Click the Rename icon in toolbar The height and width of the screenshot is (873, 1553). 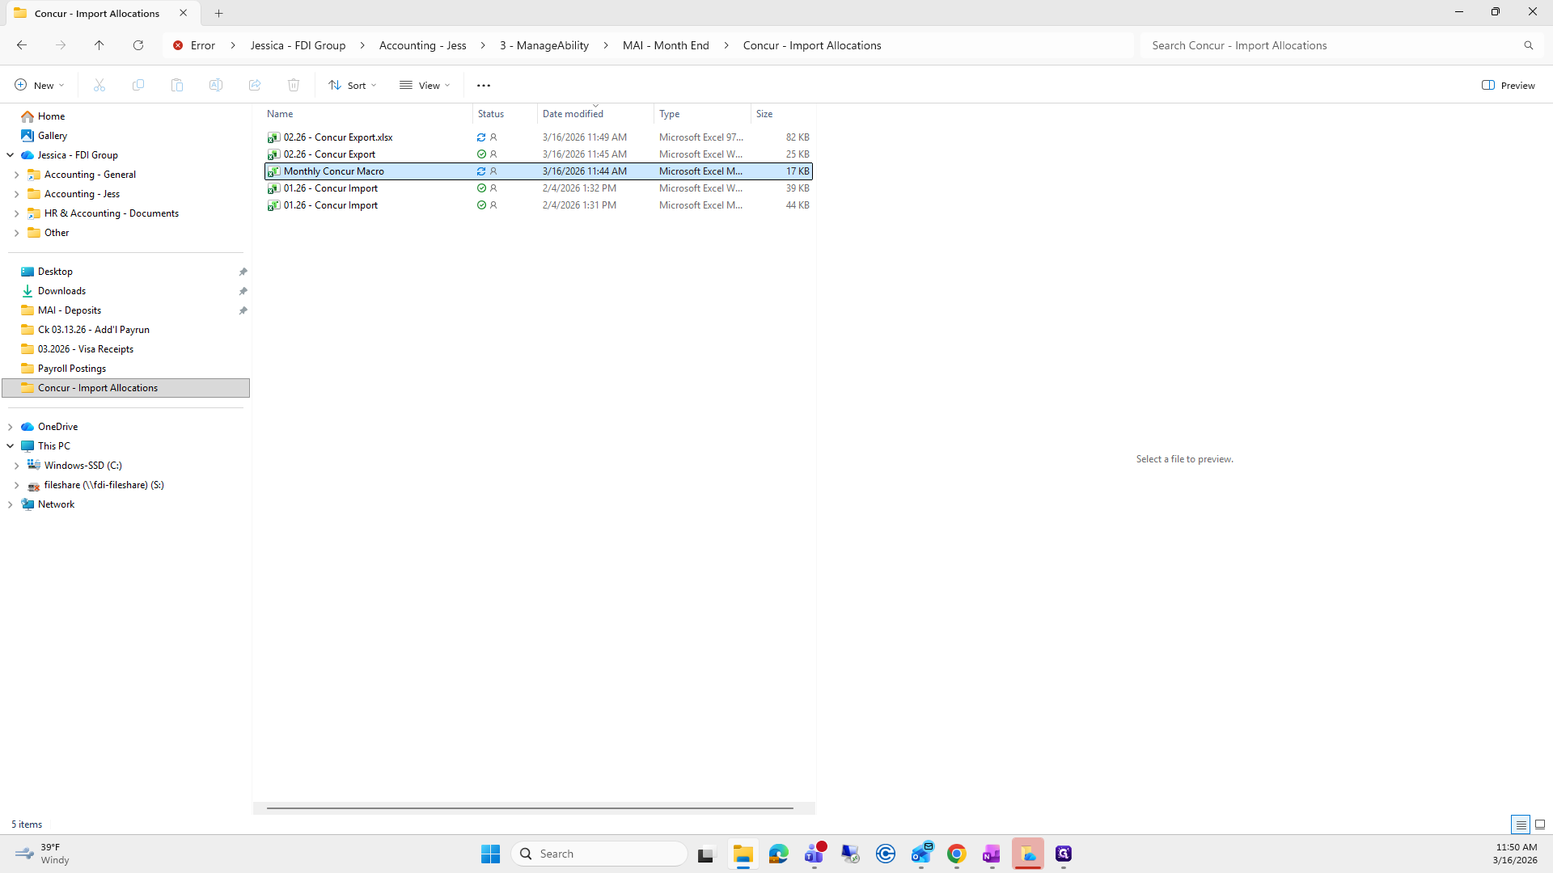pyautogui.click(x=216, y=85)
